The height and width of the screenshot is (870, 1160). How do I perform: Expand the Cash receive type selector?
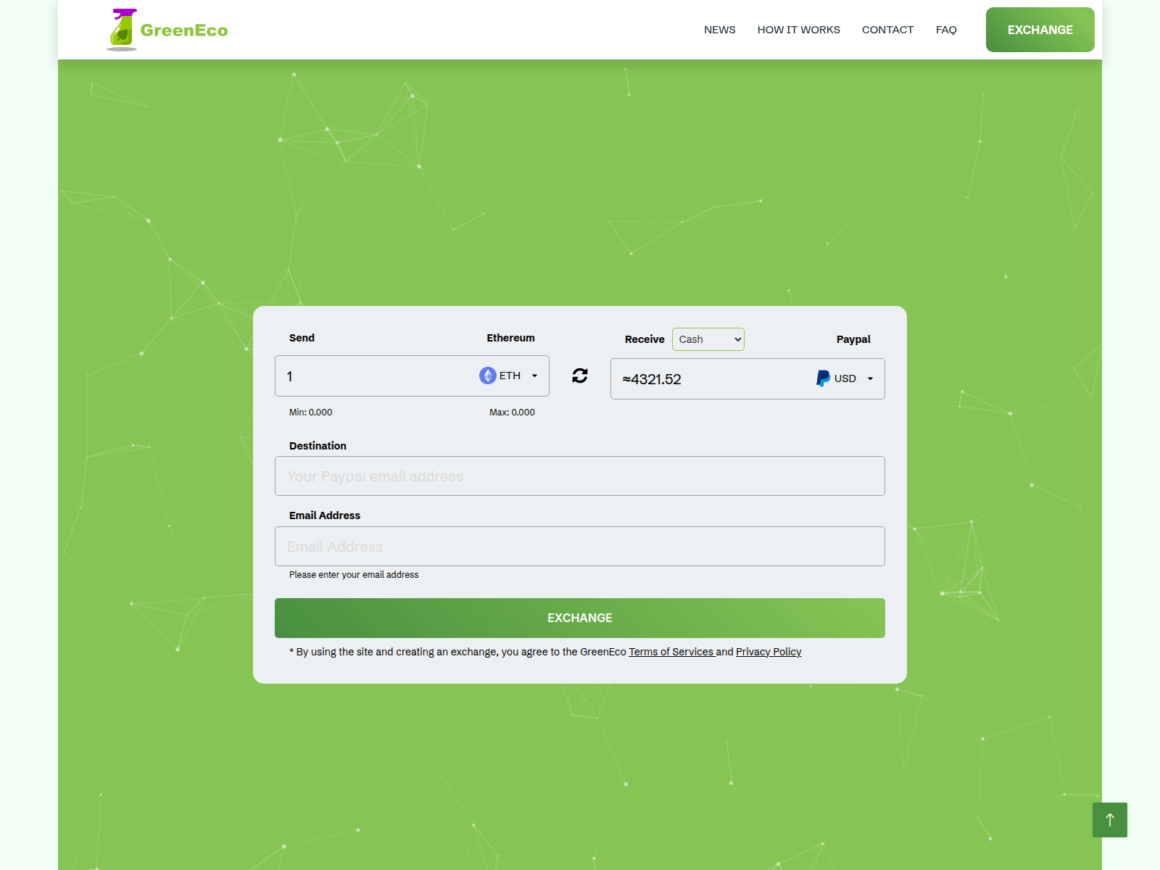pyautogui.click(x=708, y=339)
